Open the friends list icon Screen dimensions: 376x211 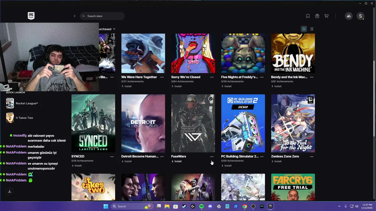349,16
